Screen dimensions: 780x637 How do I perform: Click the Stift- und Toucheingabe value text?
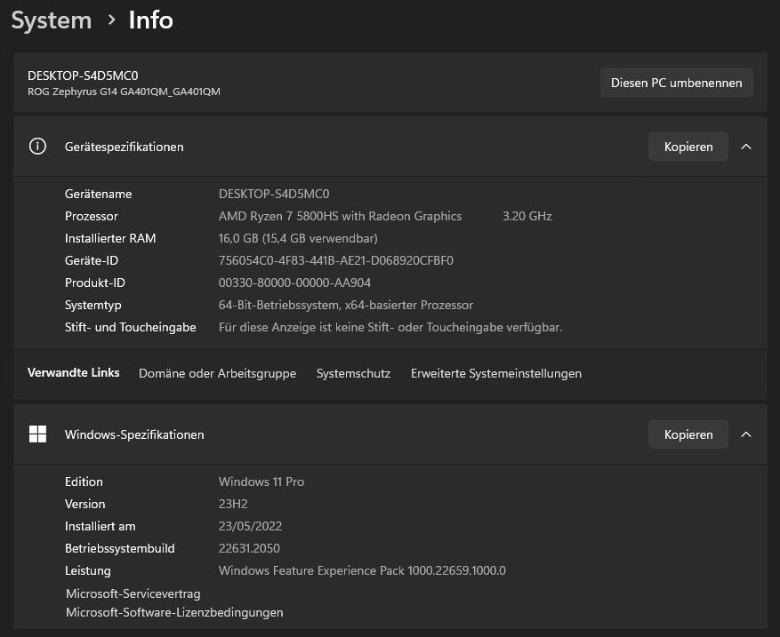tap(390, 327)
